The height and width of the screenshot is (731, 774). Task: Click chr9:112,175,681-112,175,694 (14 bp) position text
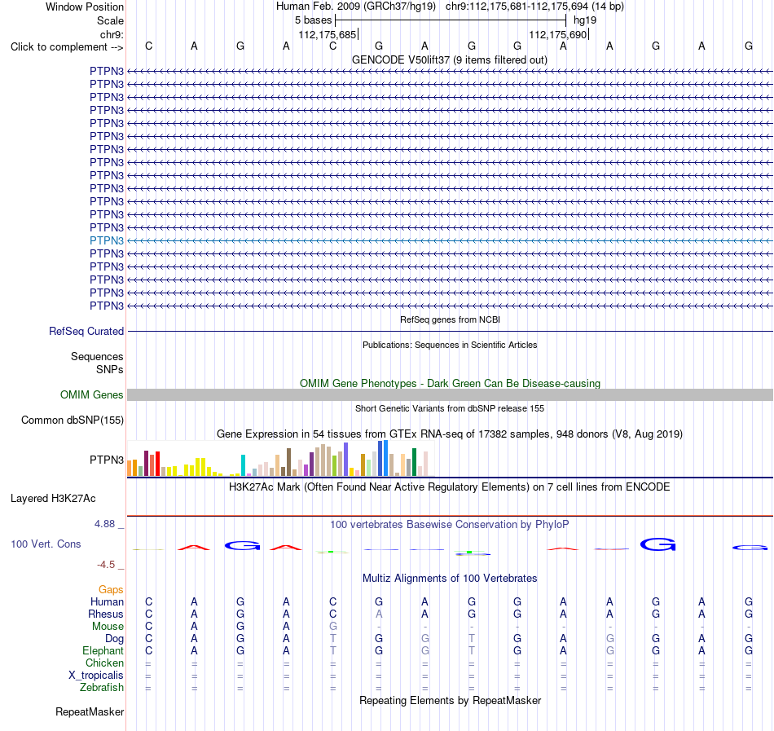click(x=534, y=7)
